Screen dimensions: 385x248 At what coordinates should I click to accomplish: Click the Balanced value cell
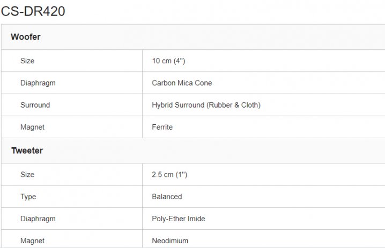[167, 197]
